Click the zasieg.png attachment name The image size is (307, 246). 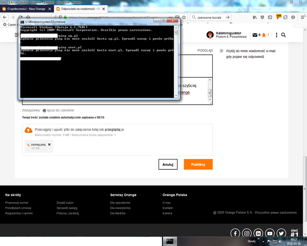[x=38, y=145]
